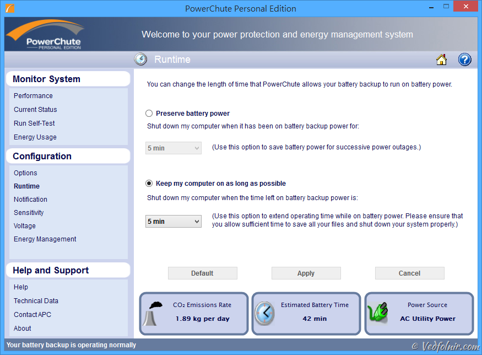The width and height of the screenshot is (482, 355).
Task: Click the Configuration section header
Action: point(68,156)
